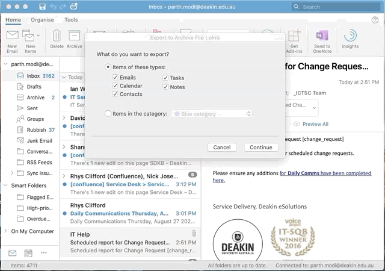This screenshot has width=385, height=271.
Task: Open the Groups folder
Action: coord(31,119)
